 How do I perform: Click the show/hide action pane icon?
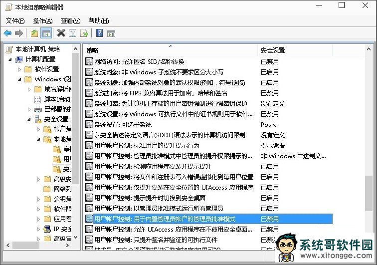click(x=111, y=33)
